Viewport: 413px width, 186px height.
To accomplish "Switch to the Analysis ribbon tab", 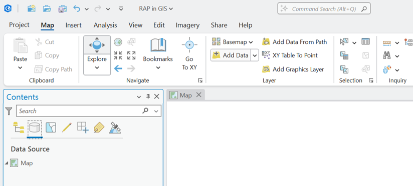I will click(105, 25).
